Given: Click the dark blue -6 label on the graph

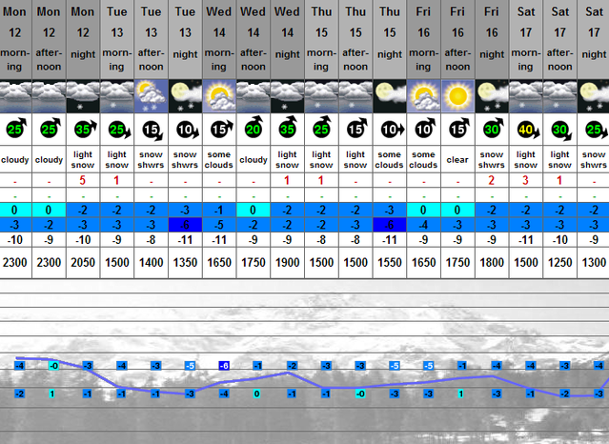Looking at the screenshot, I should (x=224, y=366).
